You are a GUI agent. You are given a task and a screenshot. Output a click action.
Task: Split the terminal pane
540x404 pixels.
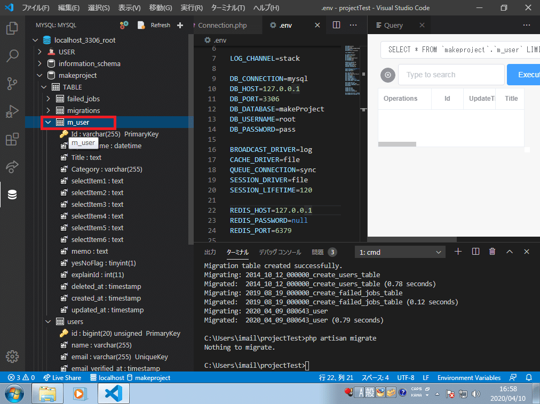coord(475,252)
